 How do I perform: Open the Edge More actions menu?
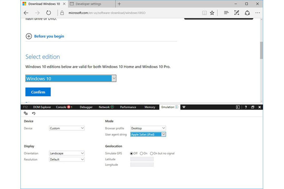coord(257,13)
